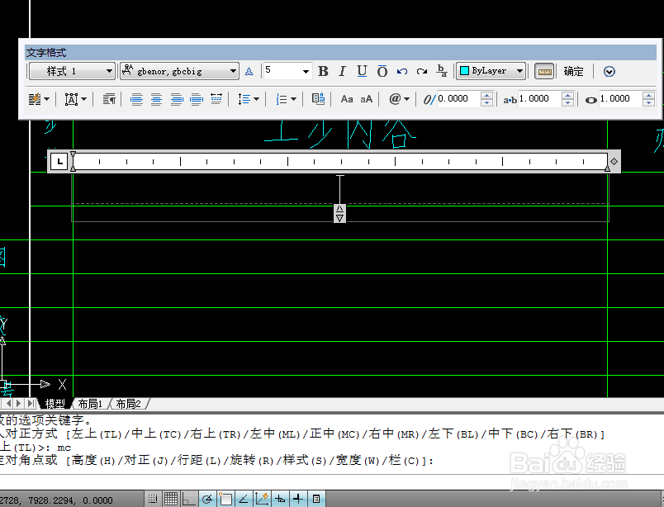Toggle overline text formatting
The height and width of the screenshot is (507, 664).
tap(382, 71)
